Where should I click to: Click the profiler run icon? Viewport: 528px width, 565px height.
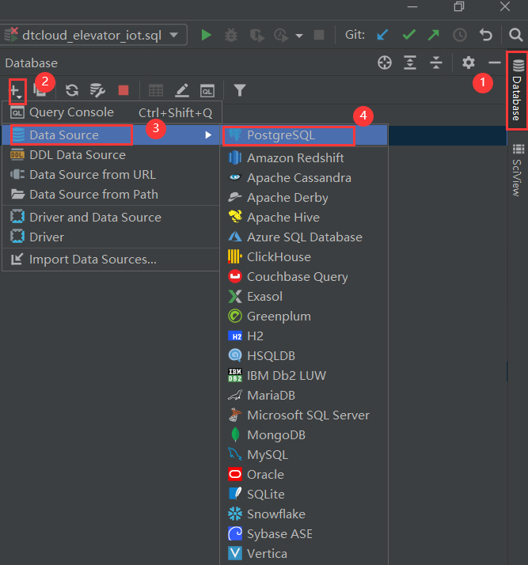pos(281,36)
